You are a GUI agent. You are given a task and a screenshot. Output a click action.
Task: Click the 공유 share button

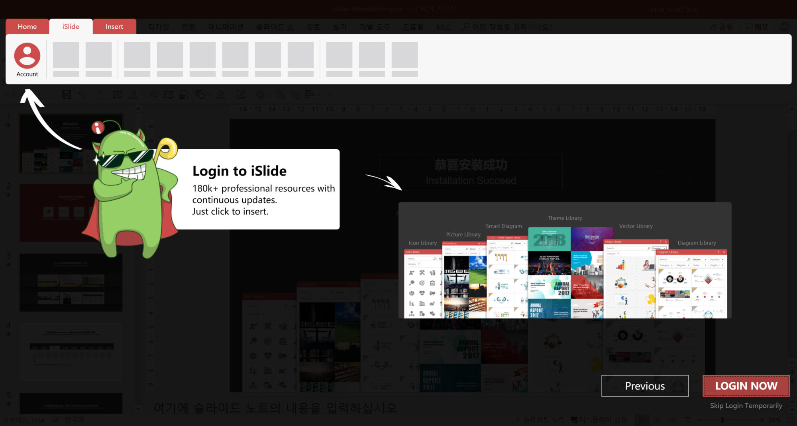(x=722, y=27)
